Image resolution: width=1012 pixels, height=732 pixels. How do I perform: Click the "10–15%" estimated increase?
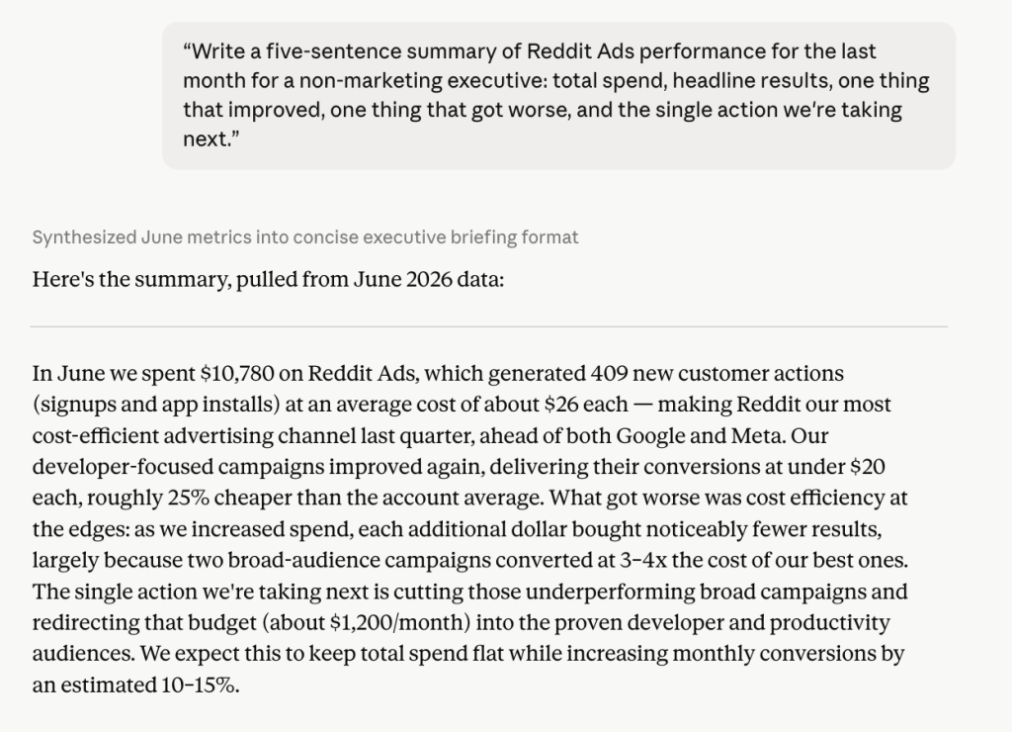[198, 685]
